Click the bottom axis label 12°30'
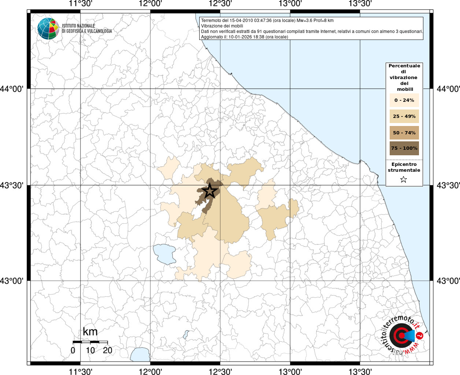 pyautogui.click(x=220, y=371)
